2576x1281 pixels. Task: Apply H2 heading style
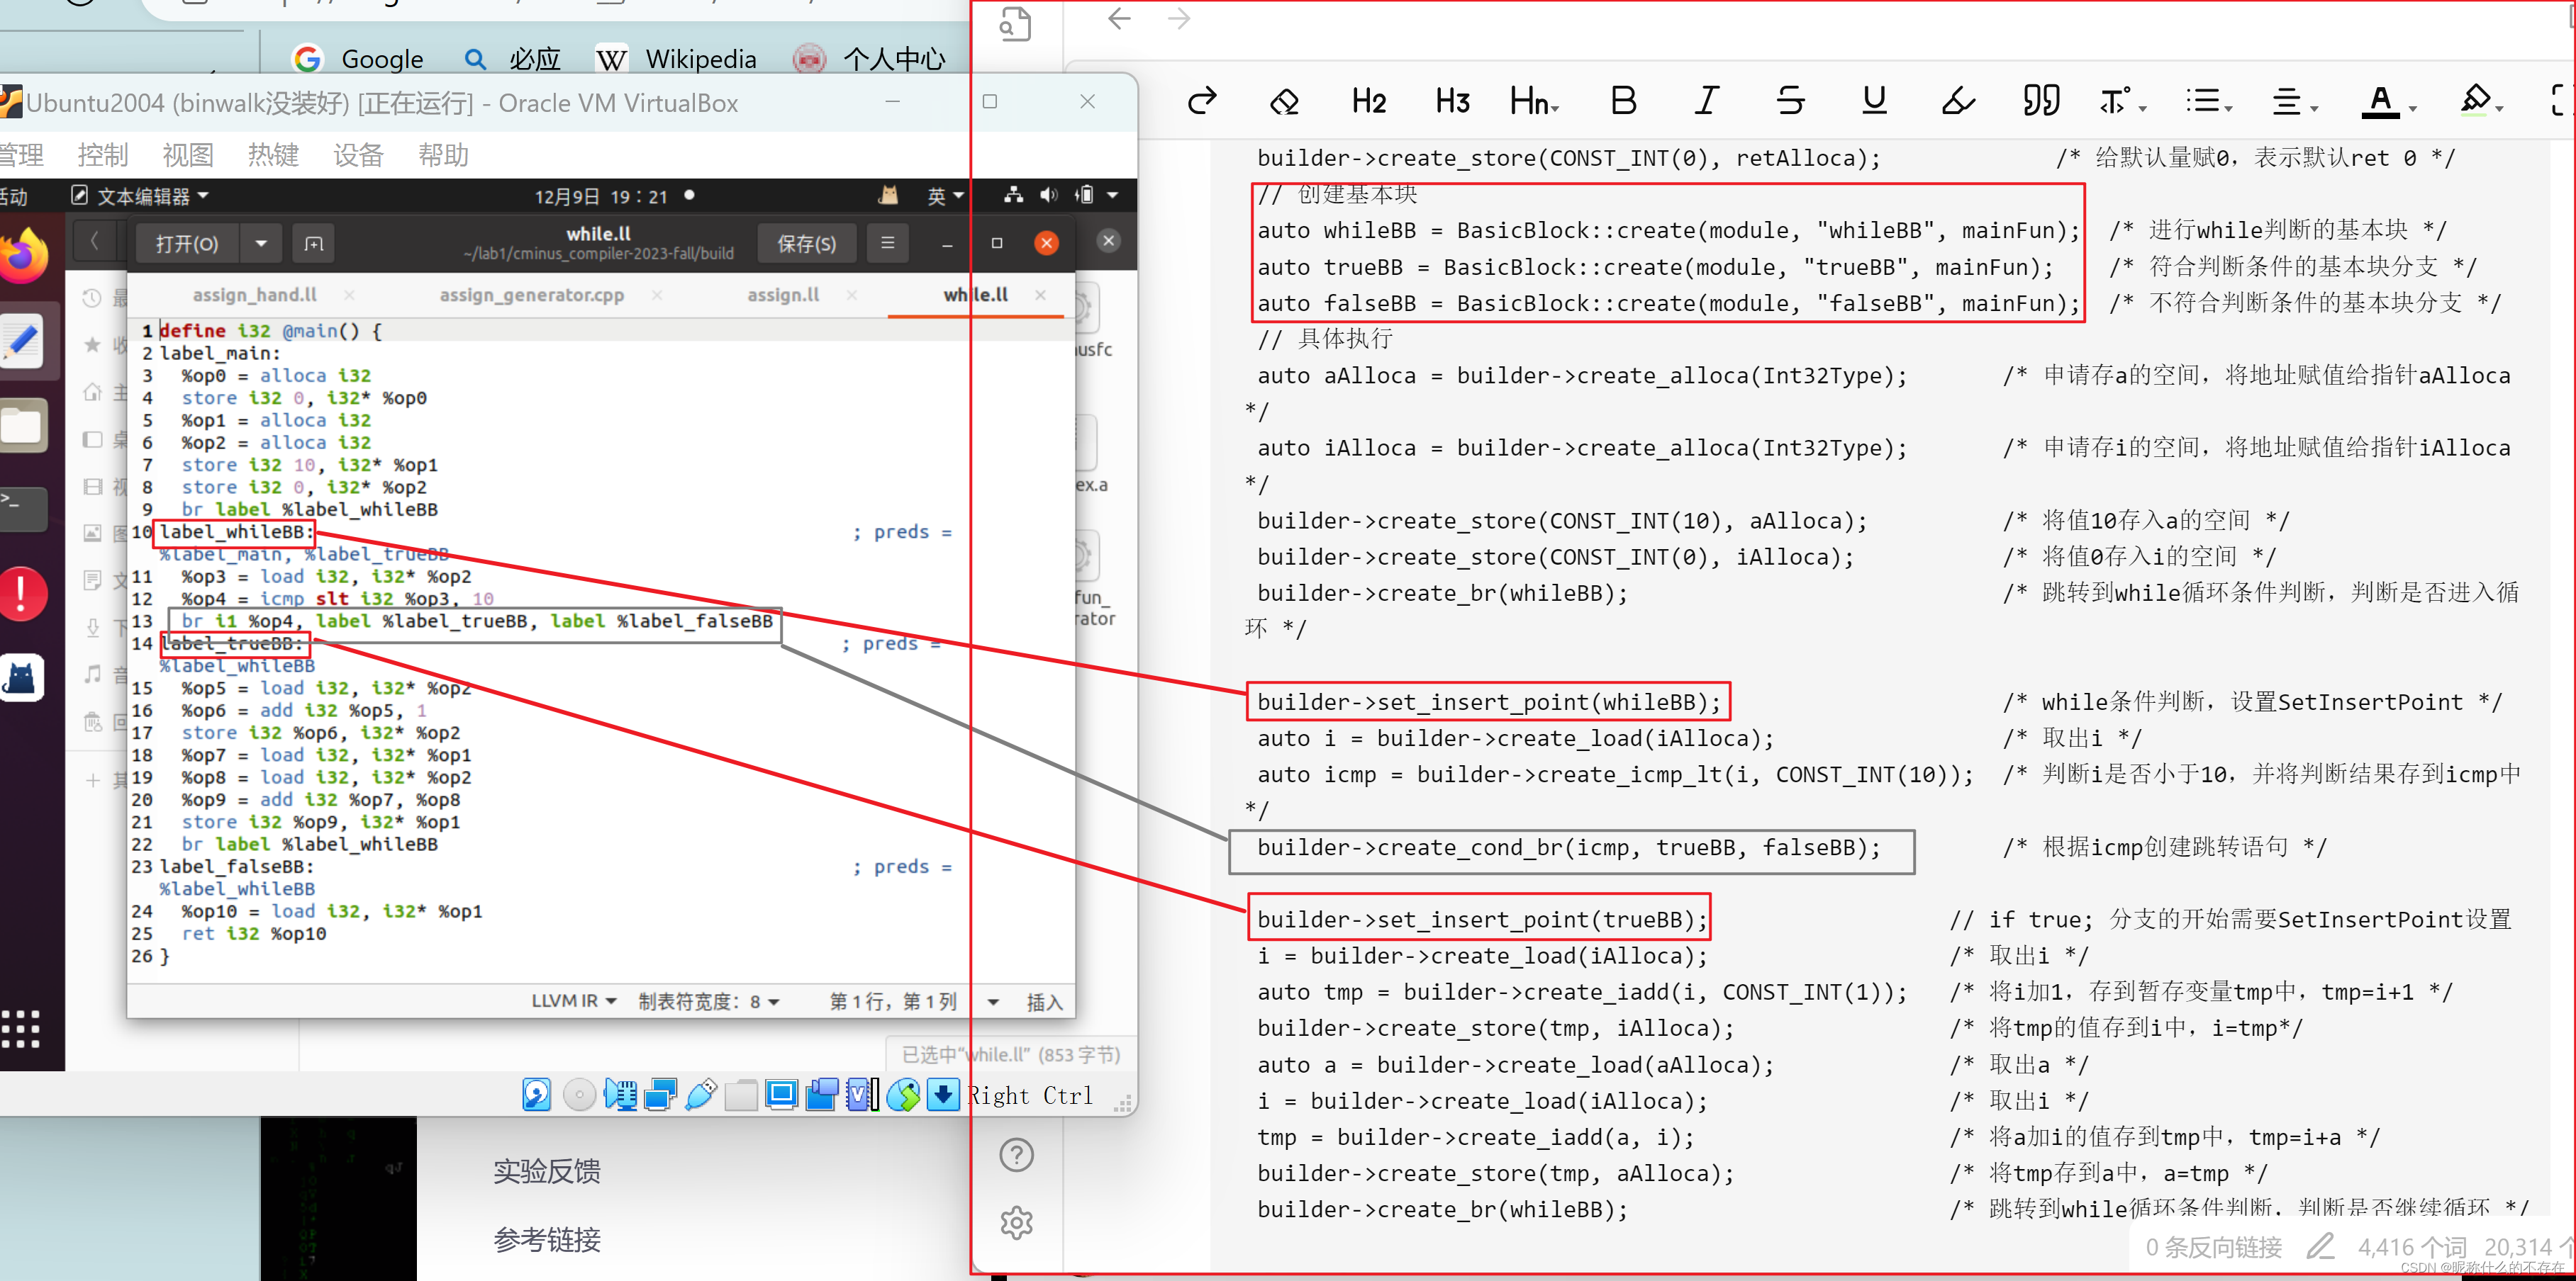[x=1368, y=101]
